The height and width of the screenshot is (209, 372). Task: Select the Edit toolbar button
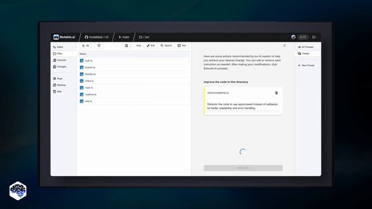pyautogui.click(x=151, y=45)
